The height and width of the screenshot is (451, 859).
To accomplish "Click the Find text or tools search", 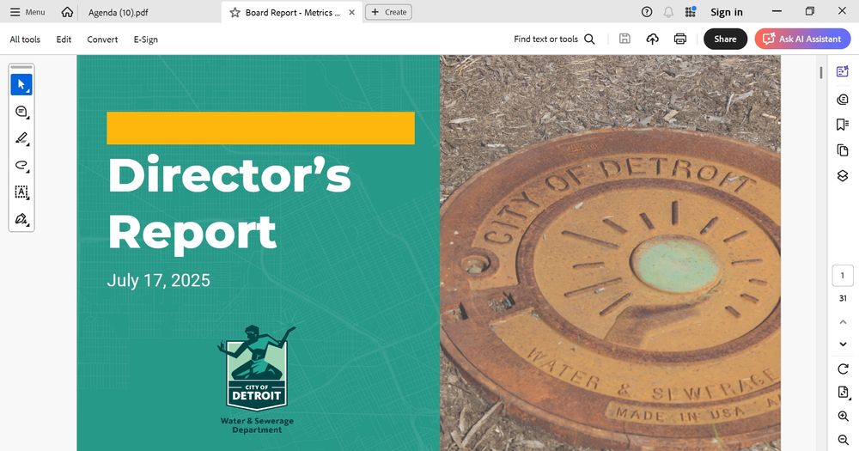I will [x=554, y=39].
